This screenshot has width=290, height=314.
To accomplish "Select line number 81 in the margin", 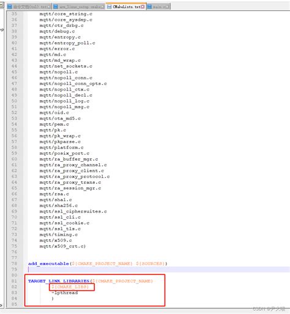I will 14,281.
